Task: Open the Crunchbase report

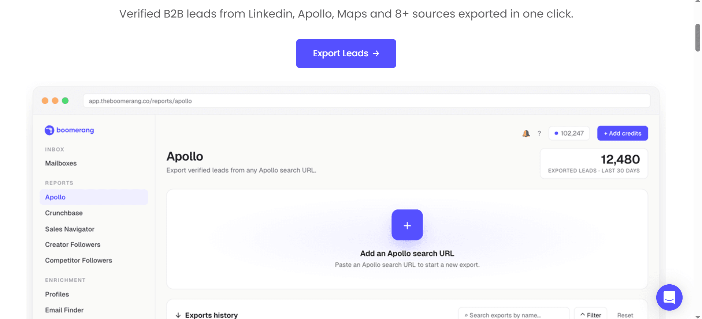Action: (x=64, y=213)
